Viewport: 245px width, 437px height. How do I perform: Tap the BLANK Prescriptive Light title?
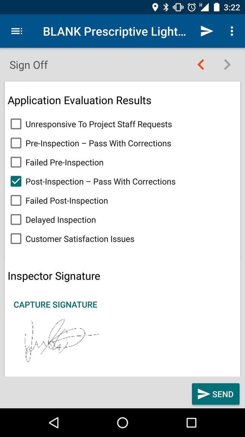pyautogui.click(x=114, y=31)
